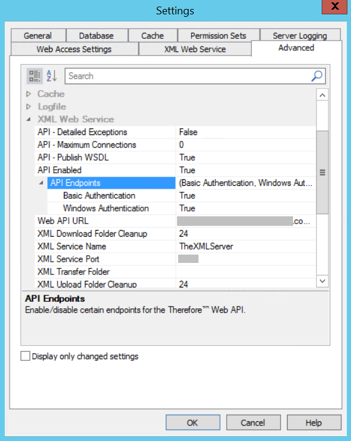Focus the Search input field
This screenshot has height=441, width=351.
[x=188, y=76]
